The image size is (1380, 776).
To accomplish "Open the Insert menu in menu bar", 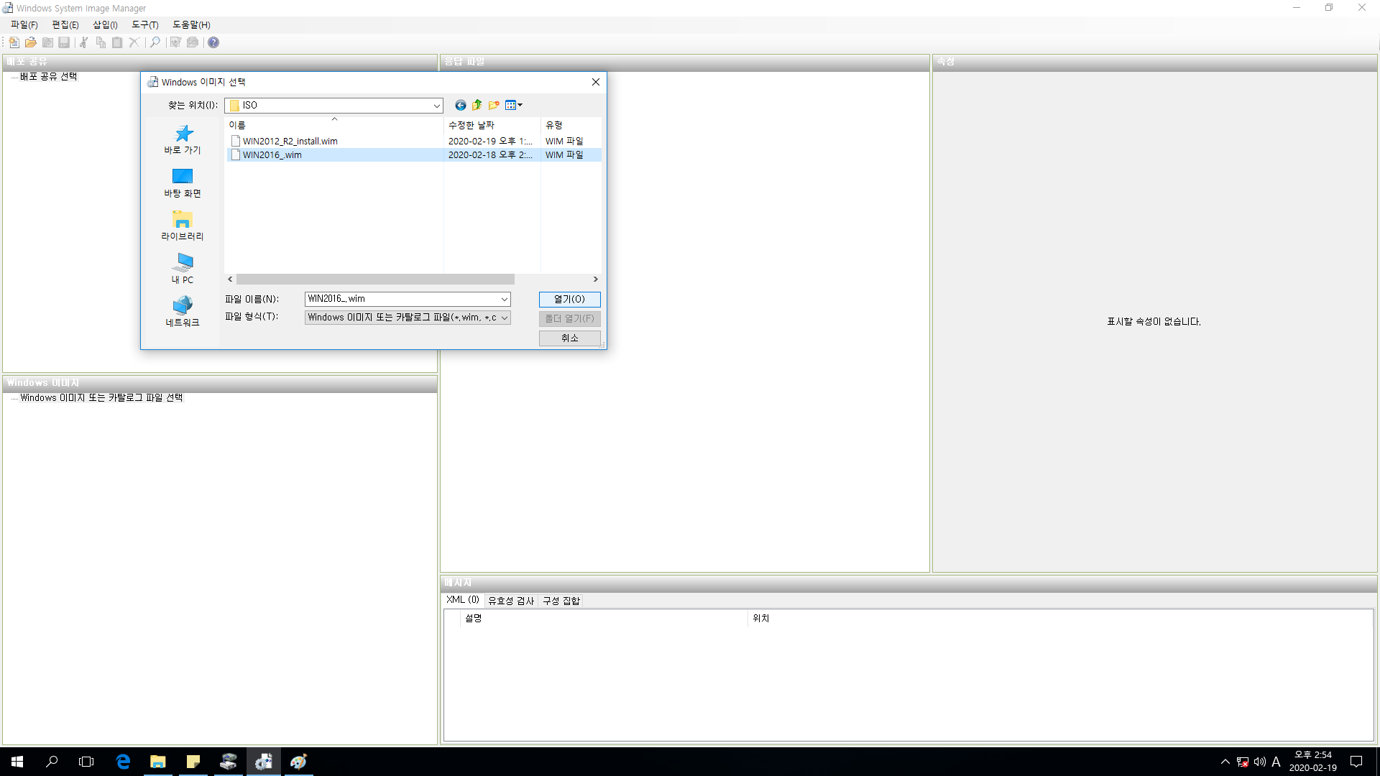I will (x=105, y=24).
